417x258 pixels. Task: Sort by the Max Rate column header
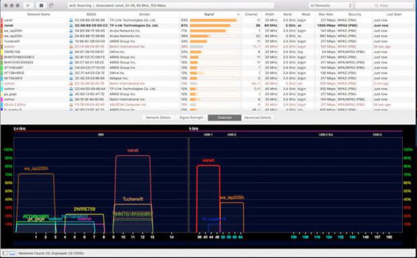click(326, 14)
